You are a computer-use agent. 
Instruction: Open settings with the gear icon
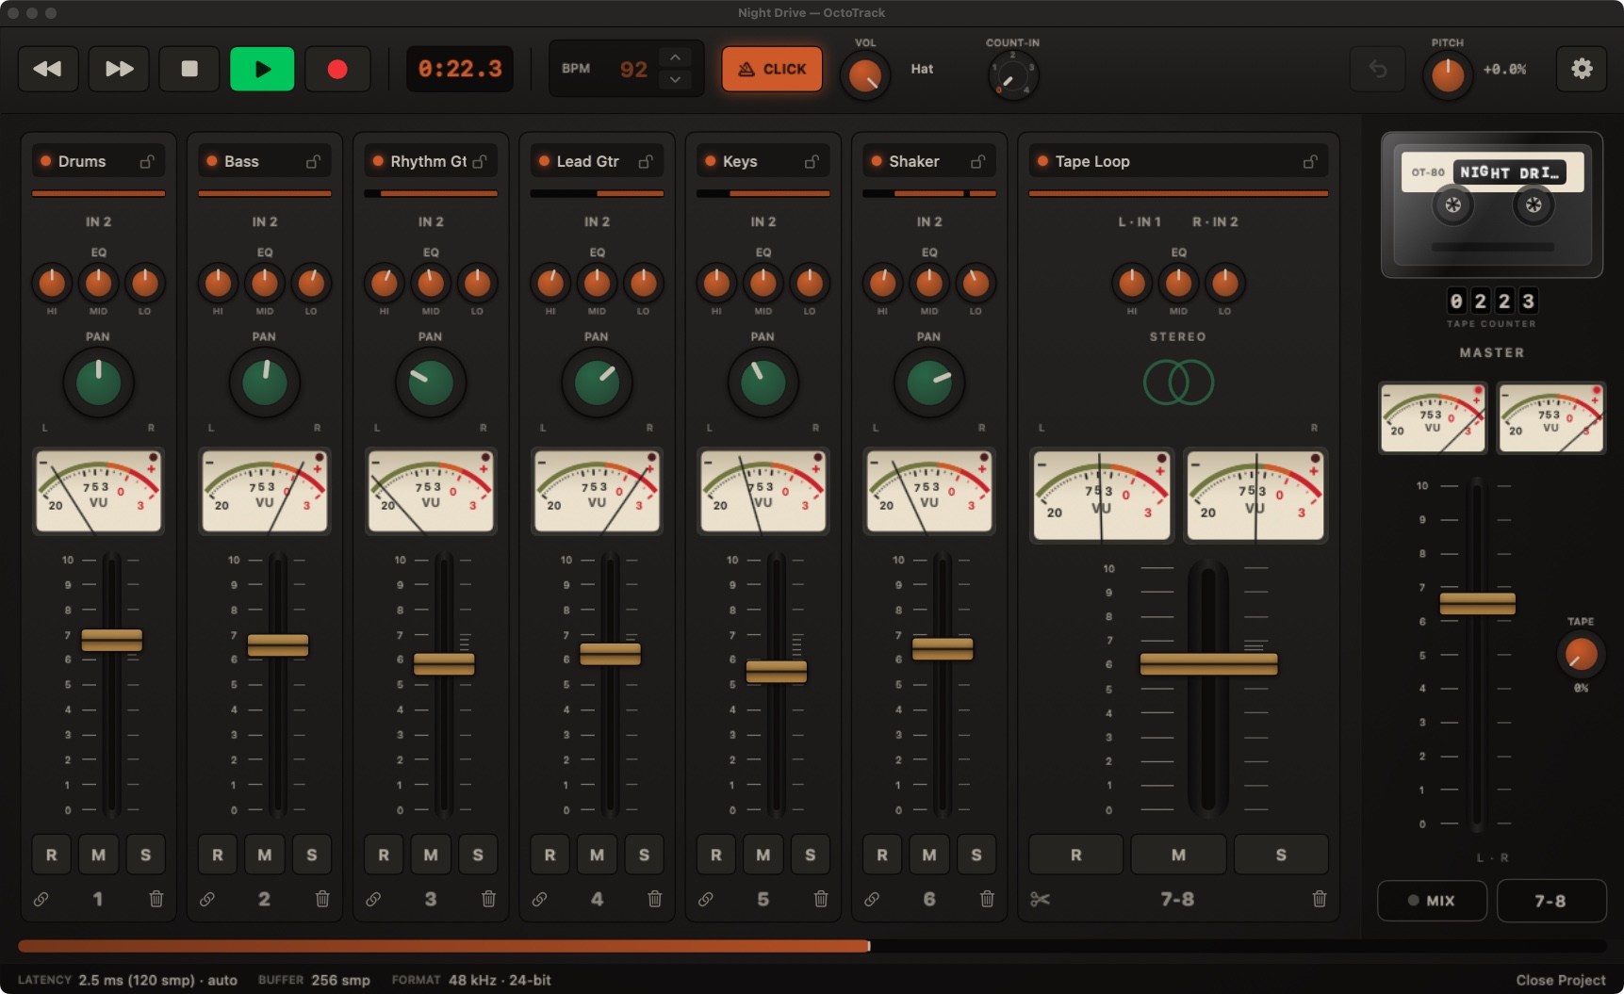1582,69
